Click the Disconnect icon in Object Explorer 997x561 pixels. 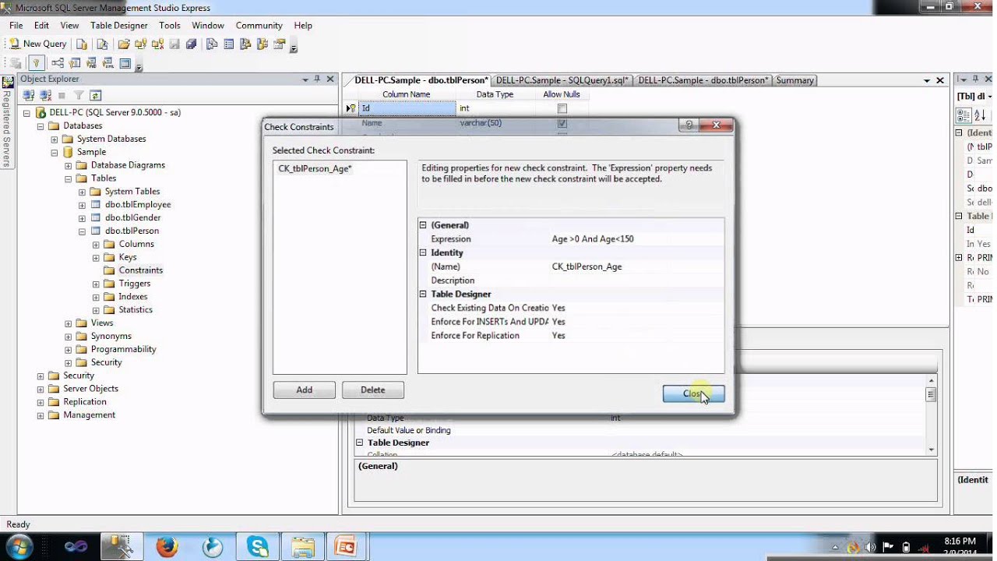coord(45,95)
